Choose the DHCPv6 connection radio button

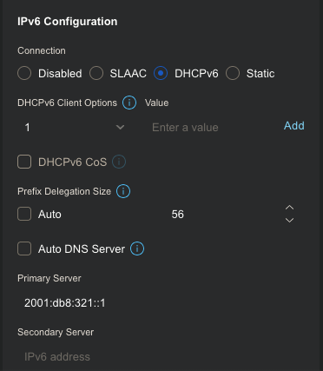[x=161, y=73]
